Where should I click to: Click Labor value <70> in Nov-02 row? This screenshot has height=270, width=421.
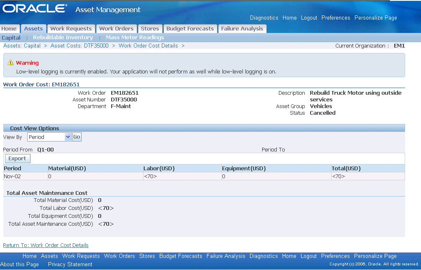coord(151,177)
